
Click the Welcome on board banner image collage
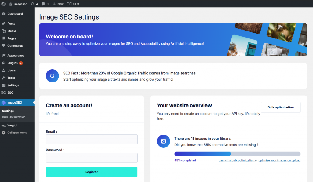click(x=267, y=39)
